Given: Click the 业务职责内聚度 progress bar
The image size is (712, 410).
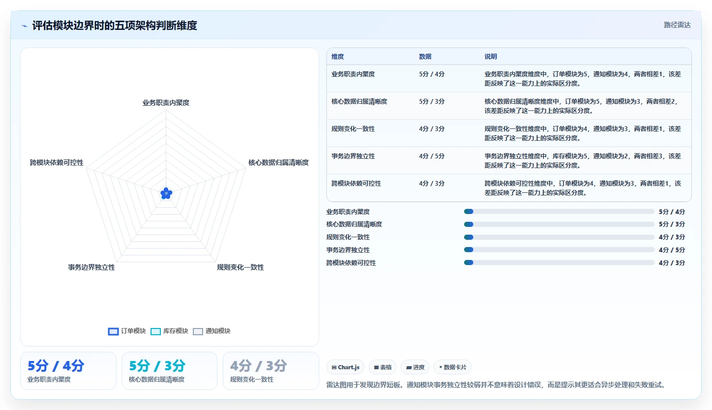Looking at the screenshot, I should tap(559, 211).
